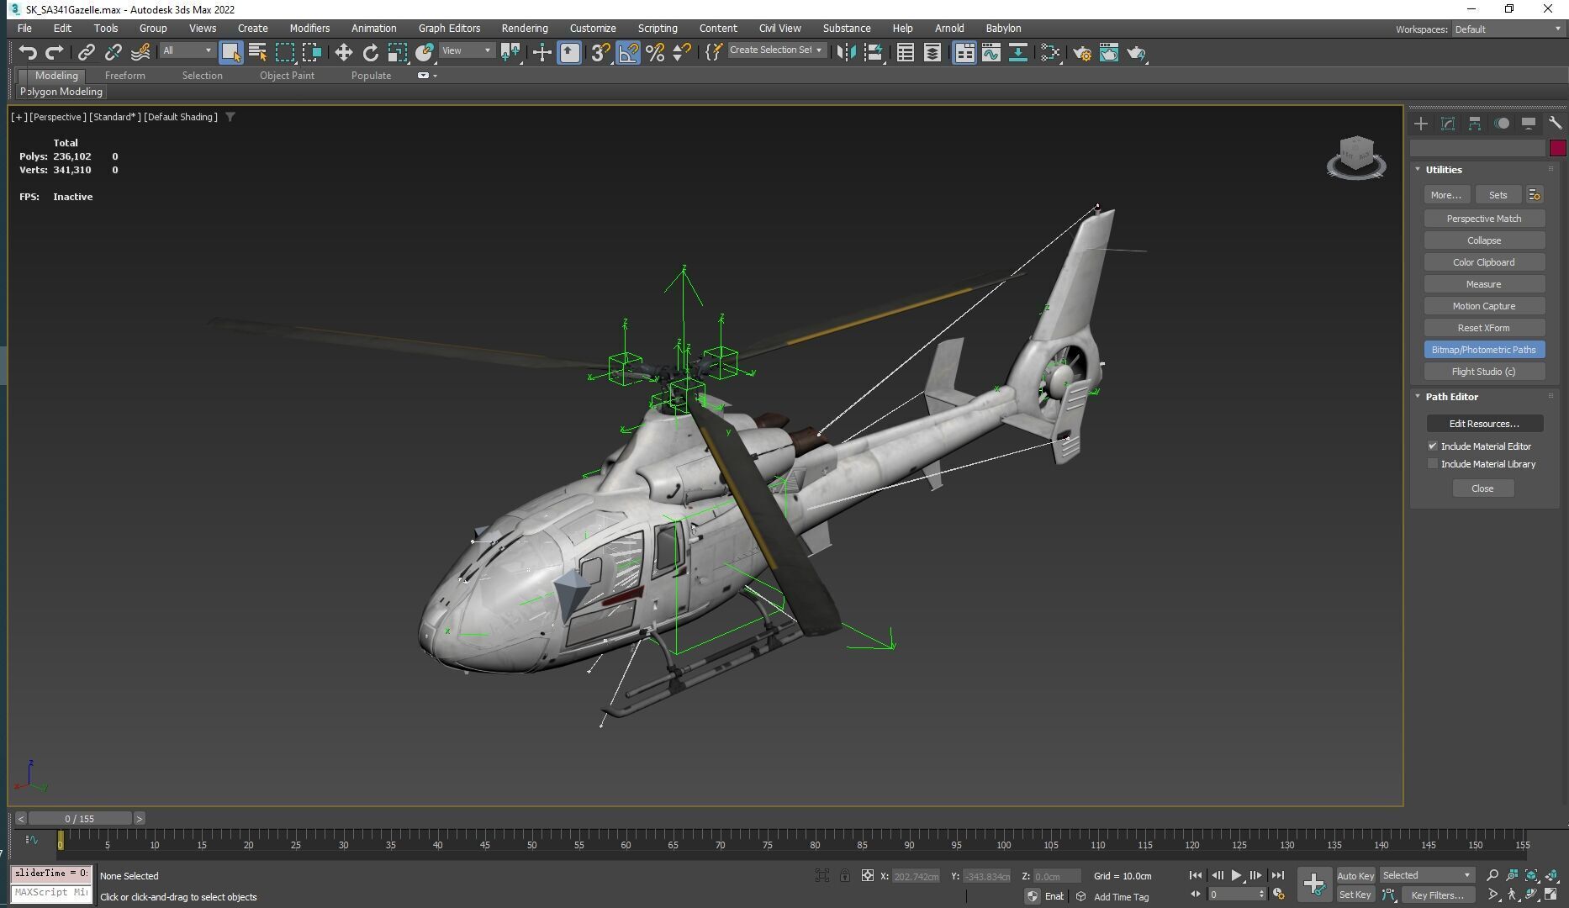Activate the Select and Link tool
The height and width of the screenshot is (908, 1569).
point(86,53)
